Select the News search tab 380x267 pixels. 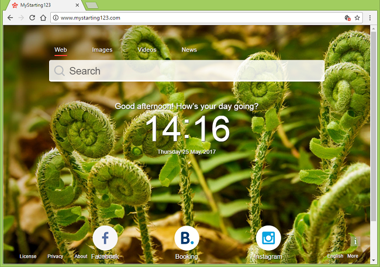tap(189, 50)
